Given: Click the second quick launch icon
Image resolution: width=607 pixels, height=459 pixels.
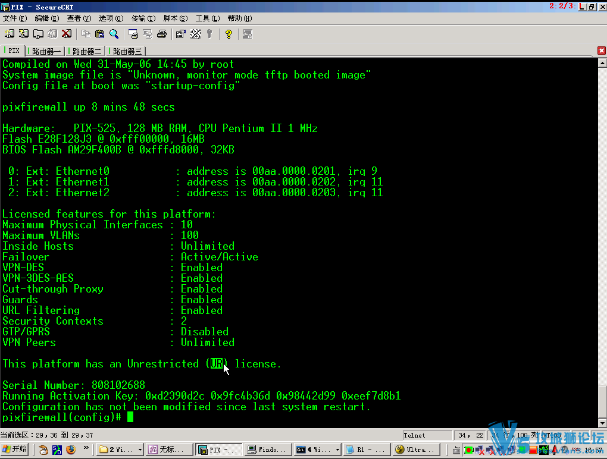Looking at the screenshot, I should coord(57,449).
